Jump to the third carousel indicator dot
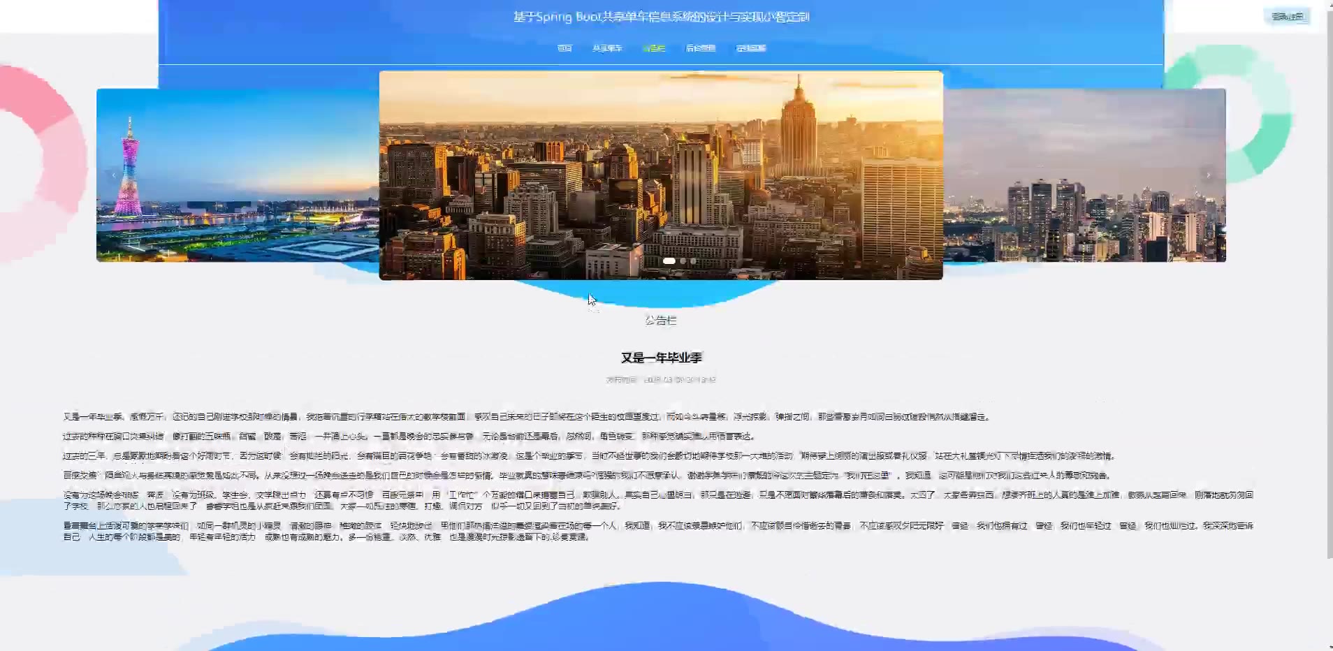This screenshot has width=1333, height=651. click(693, 261)
